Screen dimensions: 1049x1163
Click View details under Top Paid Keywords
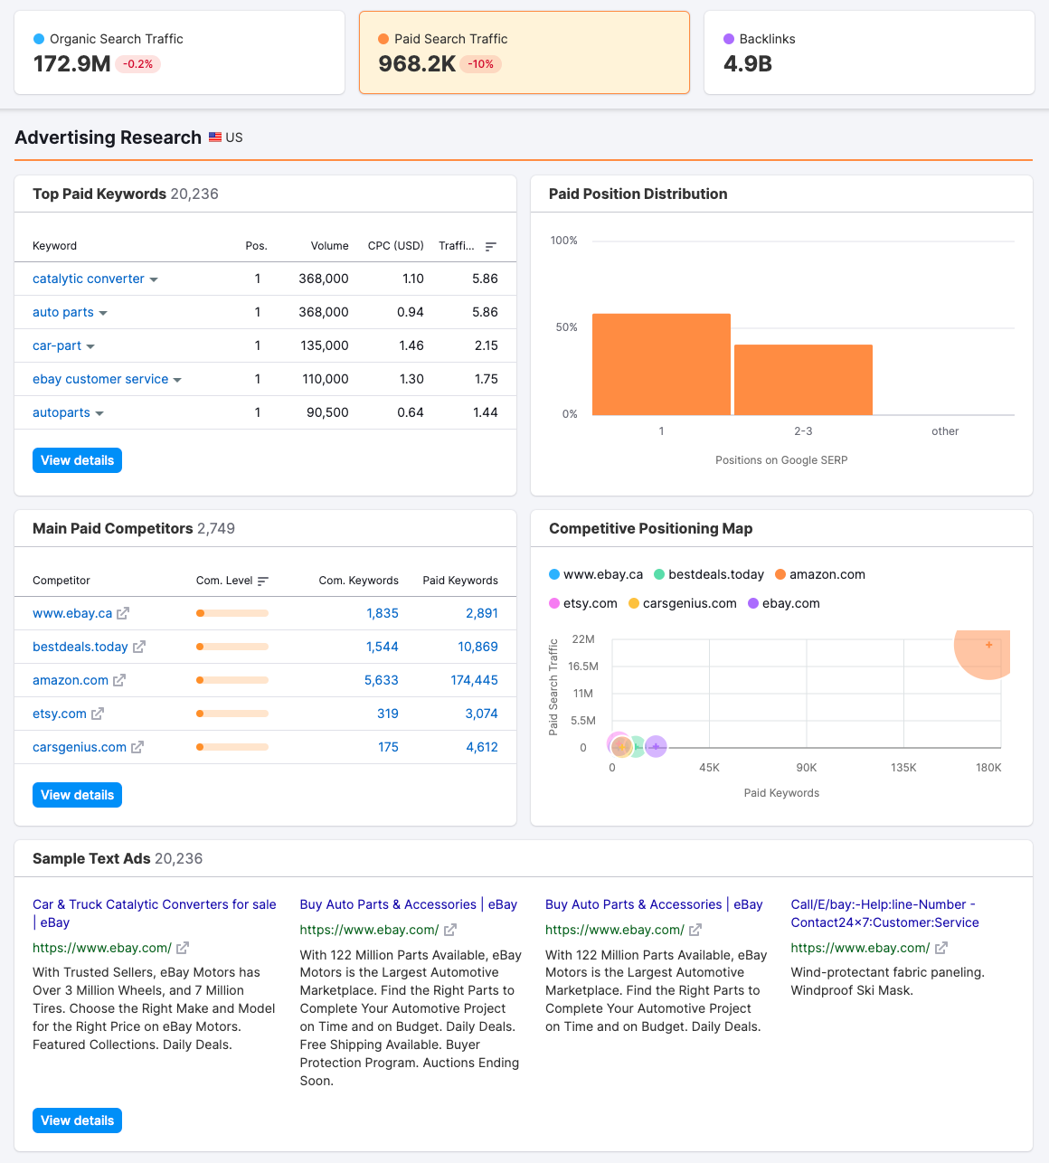click(77, 460)
